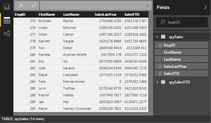
Task: Click qrySalesYTD table icon
Action: click(x=163, y=82)
